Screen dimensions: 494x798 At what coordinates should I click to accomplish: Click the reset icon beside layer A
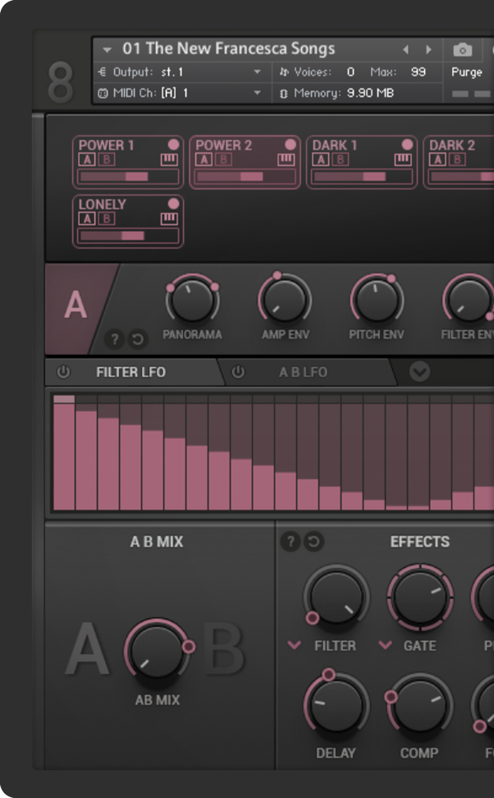coord(138,339)
